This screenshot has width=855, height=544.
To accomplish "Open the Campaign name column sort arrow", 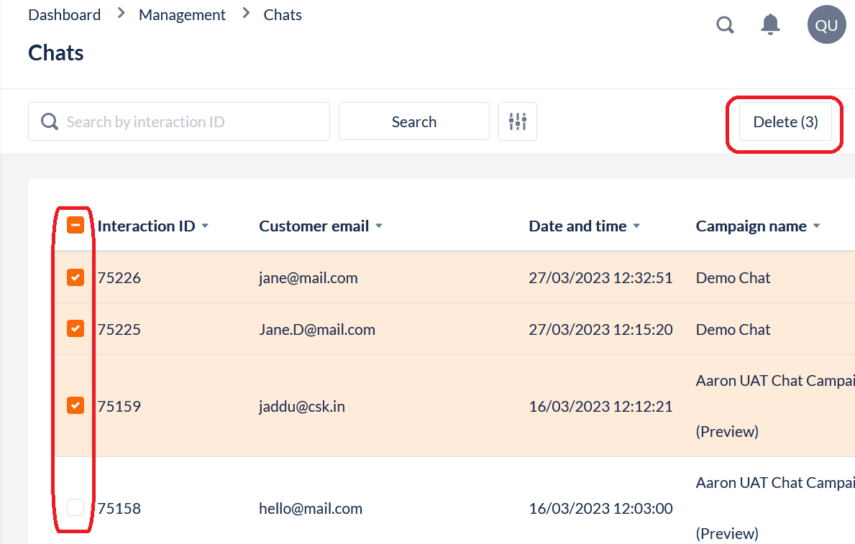I will click(816, 226).
